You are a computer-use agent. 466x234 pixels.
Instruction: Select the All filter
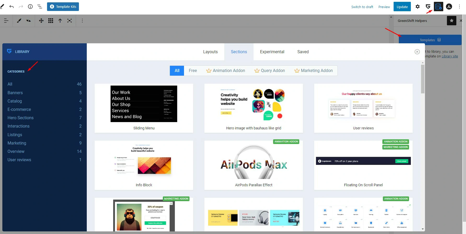(x=177, y=70)
